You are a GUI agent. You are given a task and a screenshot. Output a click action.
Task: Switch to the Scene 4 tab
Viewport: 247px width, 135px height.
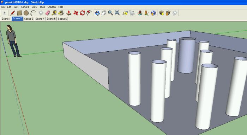tap(40, 19)
